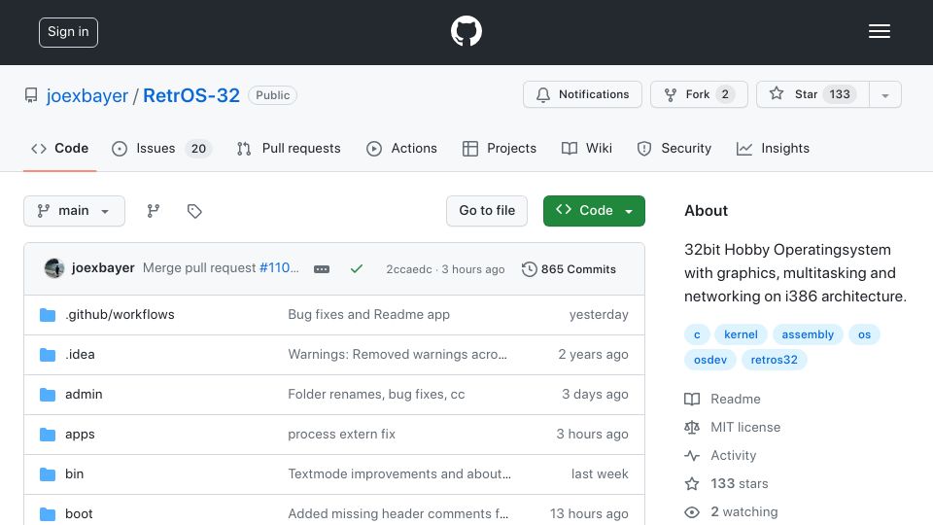The height and width of the screenshot is (525, 933).
Task: Select the 'os' topic tag
Action: click(864, 334)
